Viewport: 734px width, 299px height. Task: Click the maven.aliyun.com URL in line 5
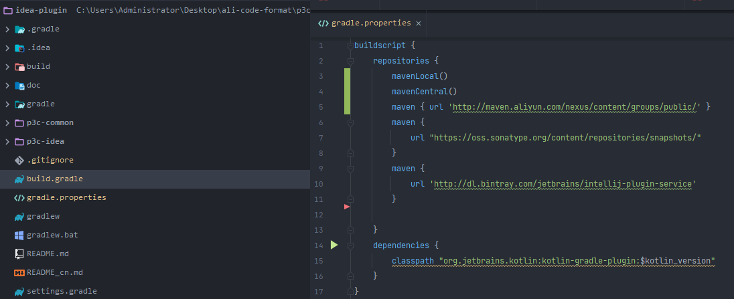[x=575, y=107]
